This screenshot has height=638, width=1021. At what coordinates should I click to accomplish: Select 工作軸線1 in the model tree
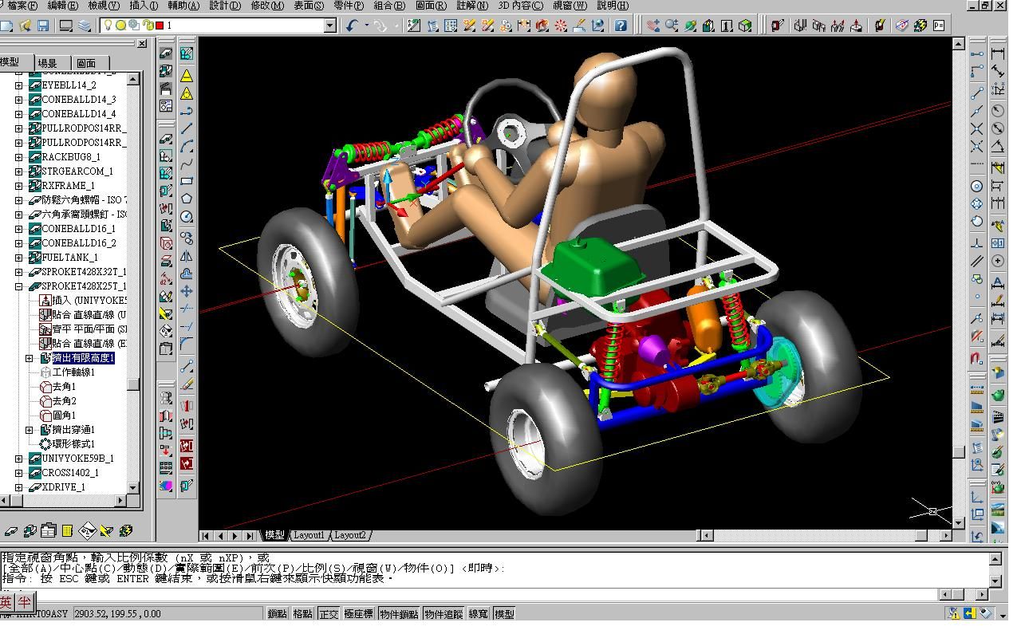click(73, 372)
